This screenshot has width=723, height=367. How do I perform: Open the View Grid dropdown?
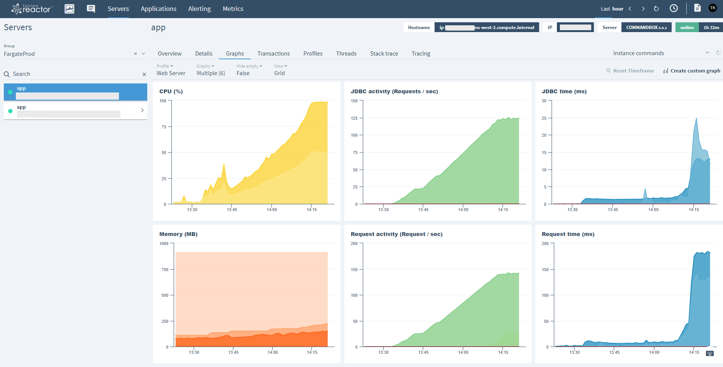pos(281,70)
